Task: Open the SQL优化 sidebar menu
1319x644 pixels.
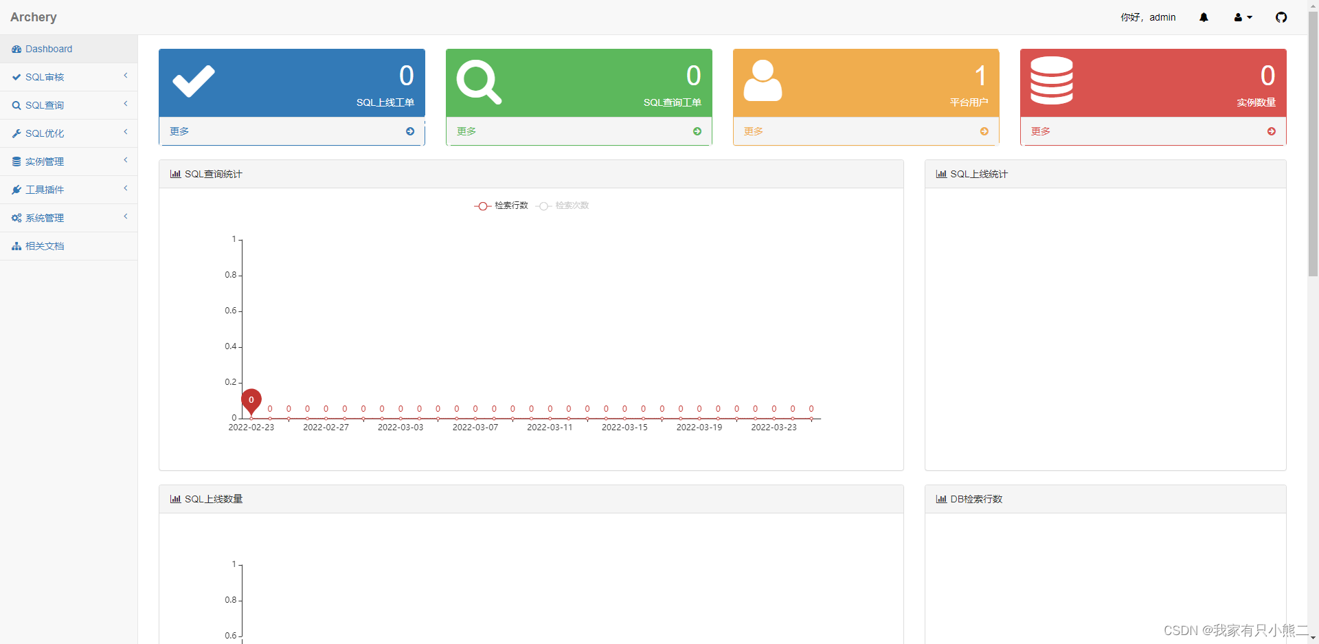Action: click(69, 133)
